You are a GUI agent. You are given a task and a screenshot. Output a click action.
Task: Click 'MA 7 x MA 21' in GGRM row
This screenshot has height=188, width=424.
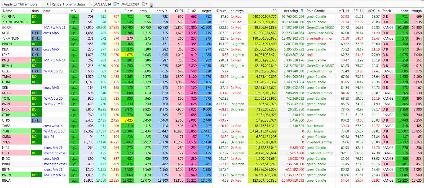(55, 27)
